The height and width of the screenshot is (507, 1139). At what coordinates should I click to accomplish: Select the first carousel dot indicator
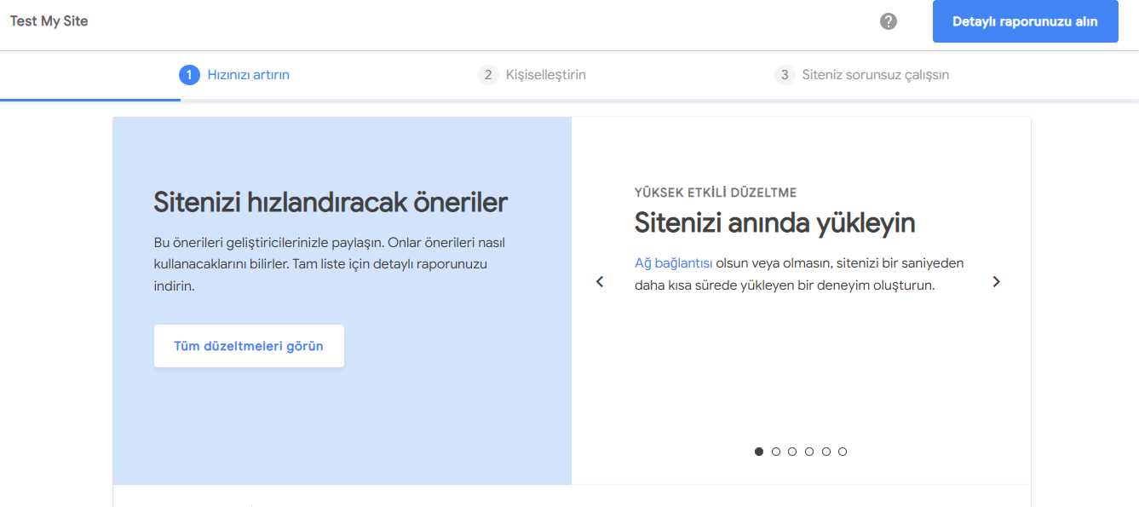pyautogui.click(x=759, y=452)
